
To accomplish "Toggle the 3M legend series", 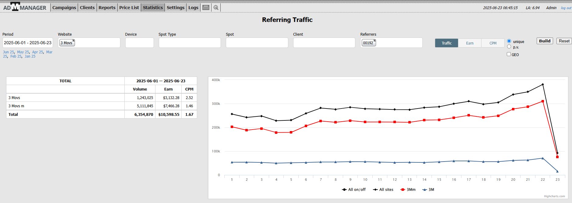I will click(x=428, y=190).
